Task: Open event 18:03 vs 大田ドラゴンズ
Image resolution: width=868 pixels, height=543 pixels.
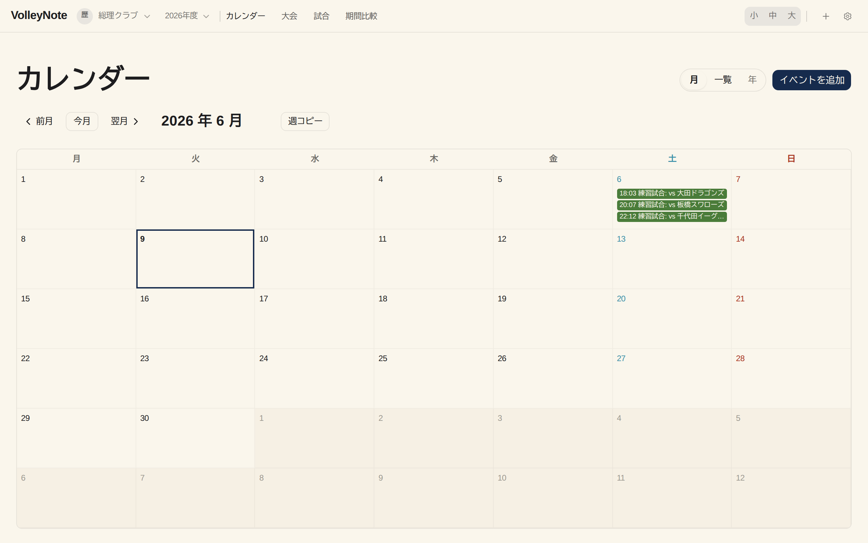Action: 671,193
